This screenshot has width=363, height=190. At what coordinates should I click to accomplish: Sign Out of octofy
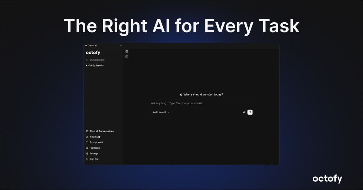[x=92, y=159]
